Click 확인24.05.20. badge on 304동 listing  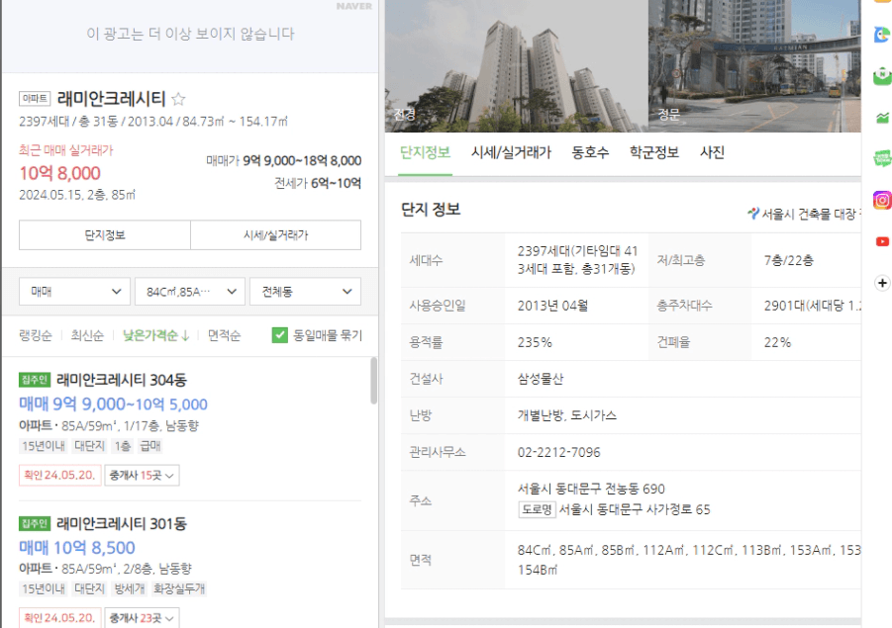point(59,475)
